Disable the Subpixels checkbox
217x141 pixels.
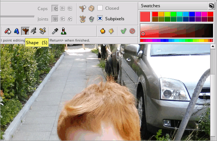100,18
